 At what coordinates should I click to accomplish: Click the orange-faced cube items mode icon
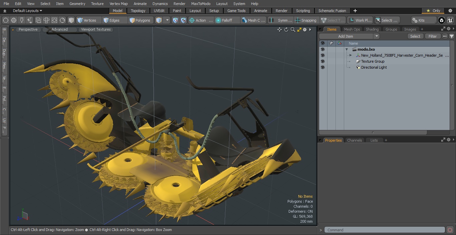pyautogui.click(x=159, y=20)
